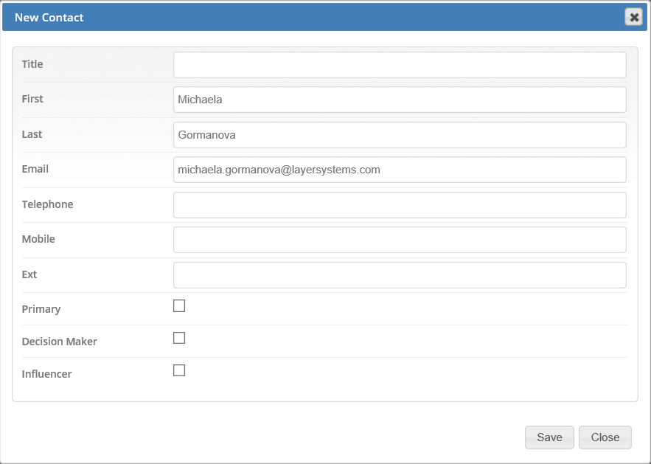Check the Influencer checkbox

[179, 370]
